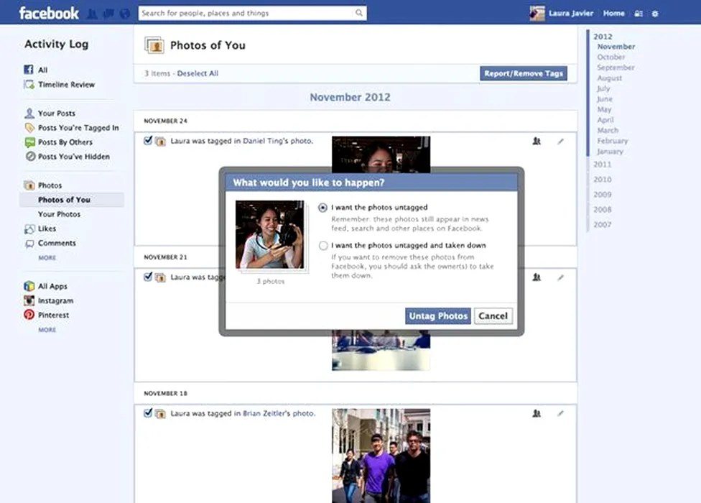
Task: Click the Untag Photos button
Action: [437, 316]
